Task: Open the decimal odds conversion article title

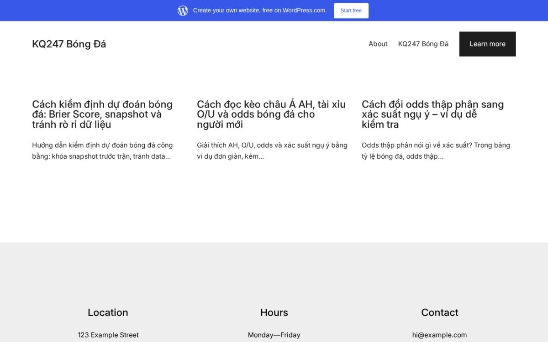Action: pyautogui.click(x=432, y=114)
